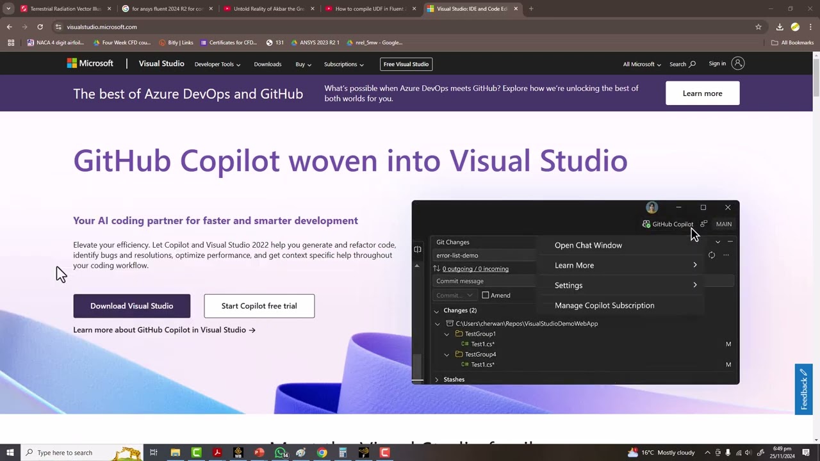This screenshot has height=461, width=820.
Task: Open Search on the Microsoft site
Action: [682, 64]
